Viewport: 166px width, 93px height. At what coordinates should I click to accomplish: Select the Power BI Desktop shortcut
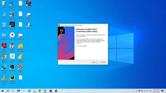(20, 58)
